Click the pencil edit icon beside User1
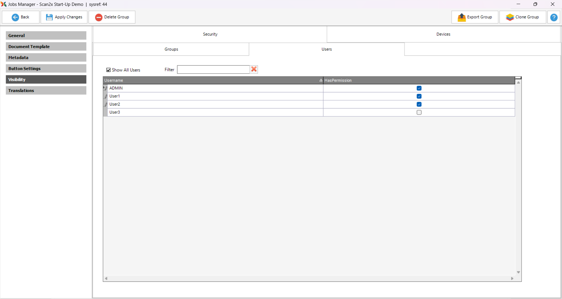Screen dimensions: 562x299 (x=106, y=96)
